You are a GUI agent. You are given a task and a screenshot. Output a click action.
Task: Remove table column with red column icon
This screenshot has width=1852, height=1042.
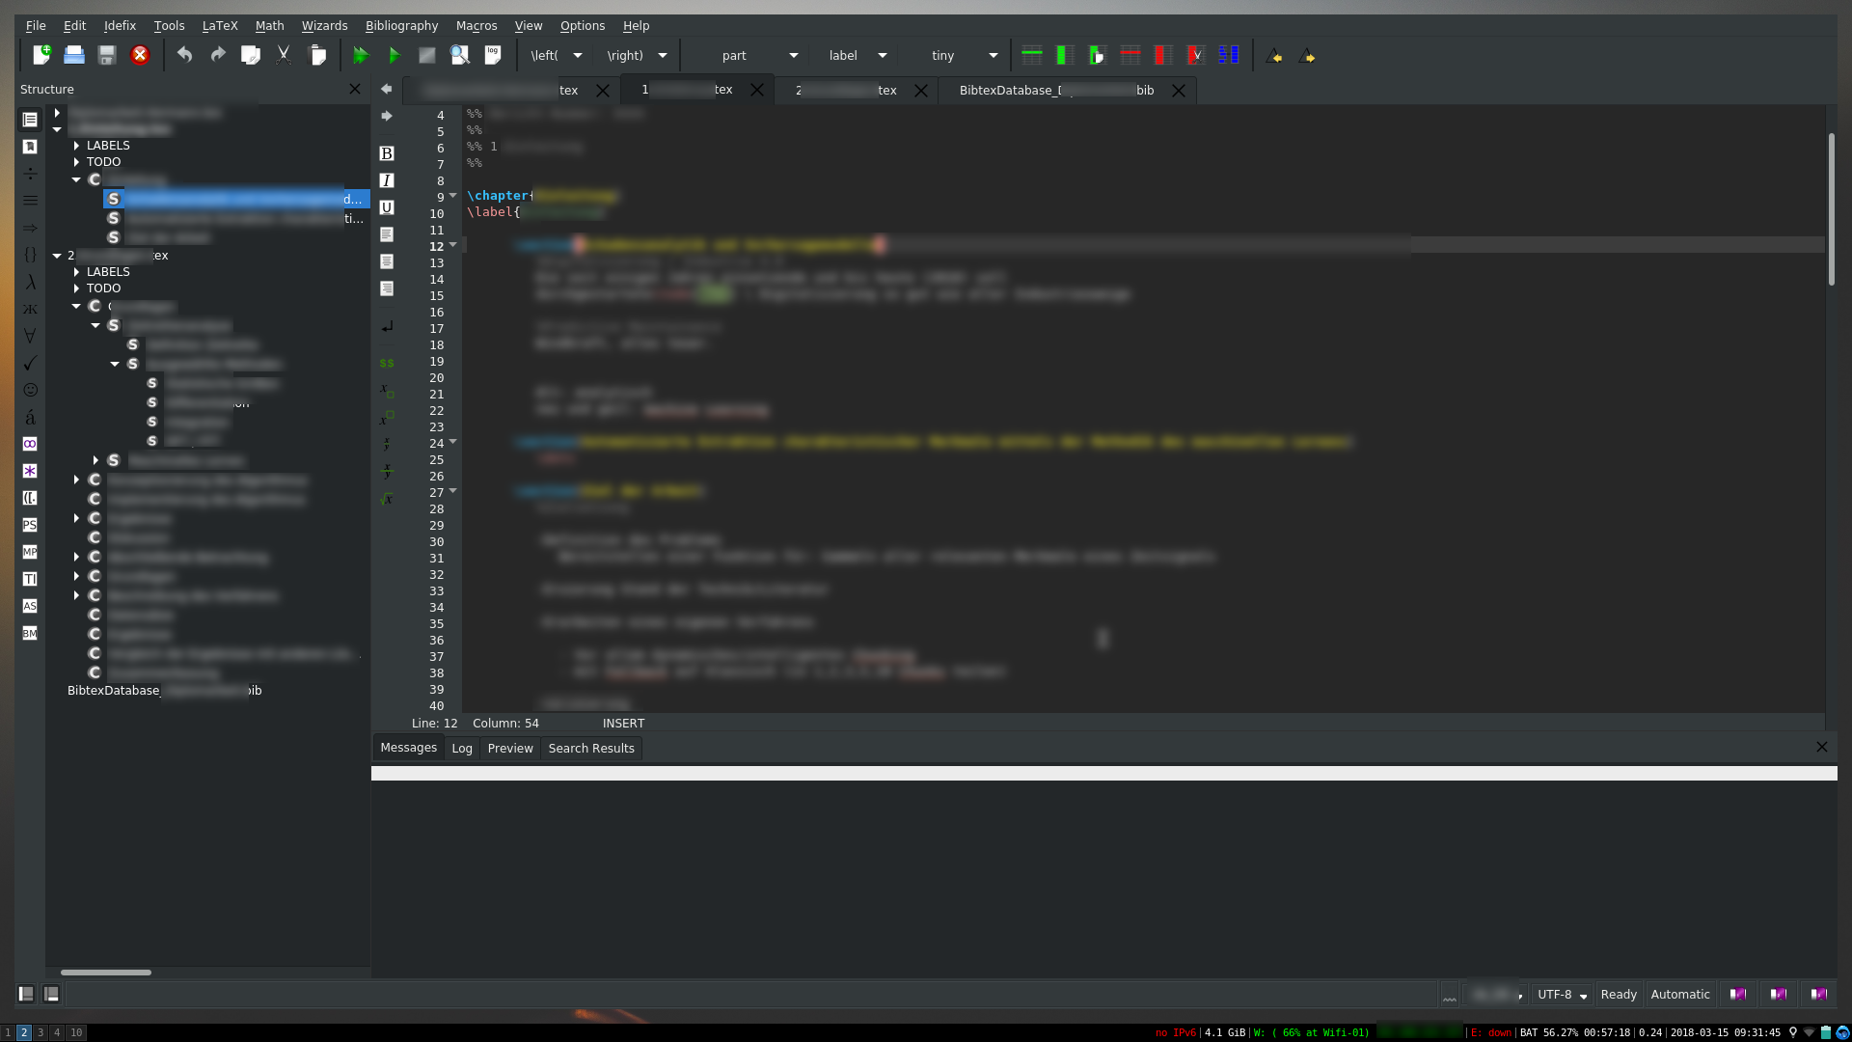pos(1163,56)
